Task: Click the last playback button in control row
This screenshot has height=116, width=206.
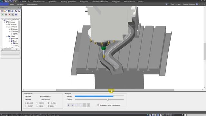Action: pos(89,105)
